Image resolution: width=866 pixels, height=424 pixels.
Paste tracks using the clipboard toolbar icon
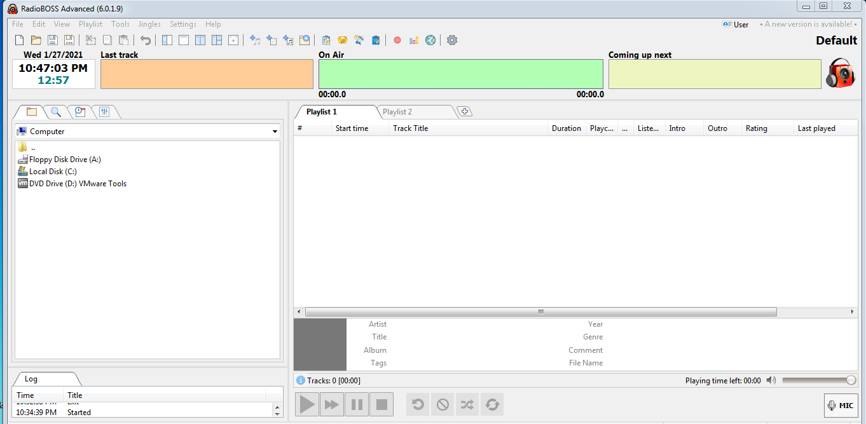124,40
